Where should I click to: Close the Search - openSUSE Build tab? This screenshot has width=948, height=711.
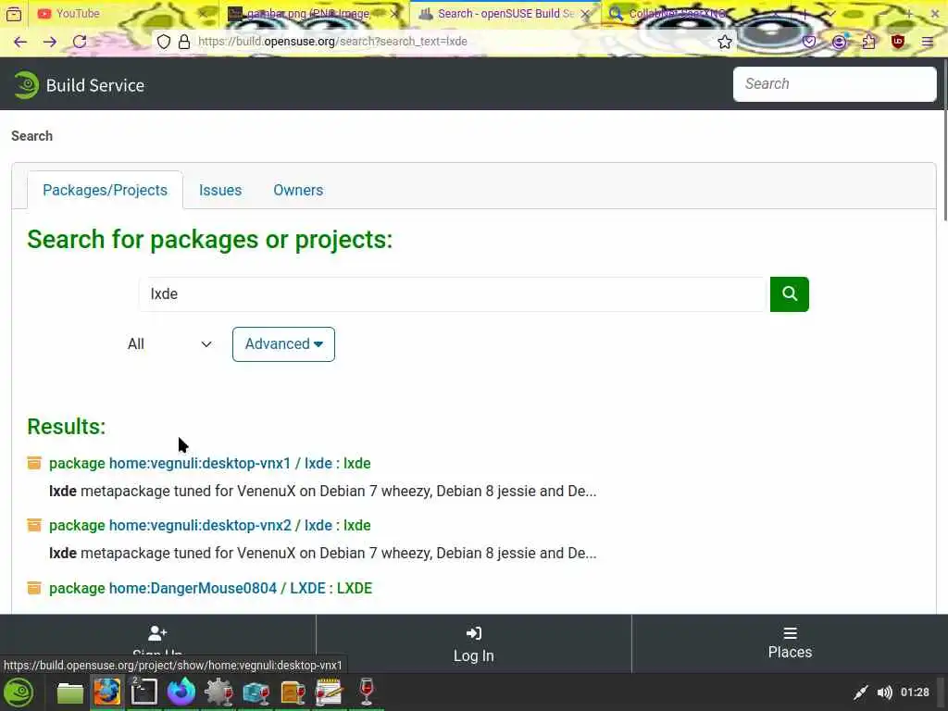pyautogui.click(x=585, y=14)
